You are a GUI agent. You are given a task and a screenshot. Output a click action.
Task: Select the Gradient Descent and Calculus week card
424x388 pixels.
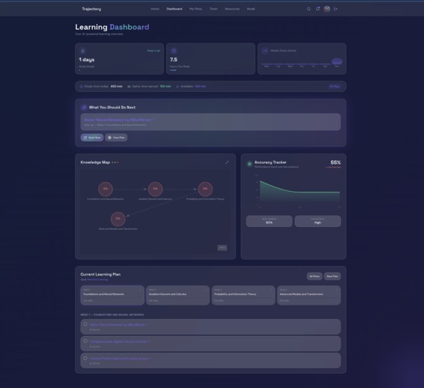pyautogui.click(x=178, y=295)
